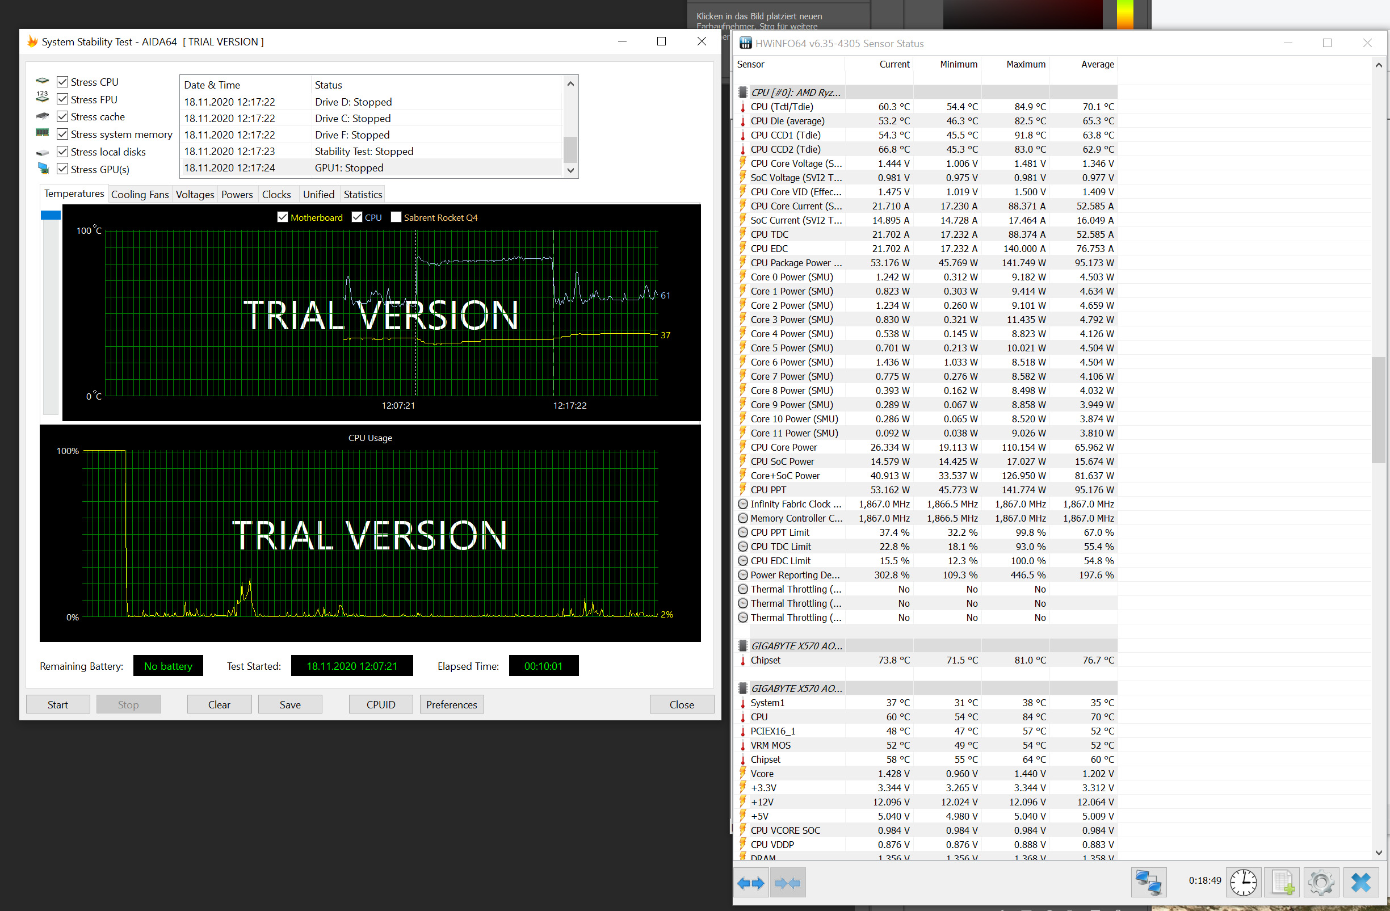Switch to the Cooling Fans tab
The width and height of the screenshot is (1390, 911).
tap(140, 195)
